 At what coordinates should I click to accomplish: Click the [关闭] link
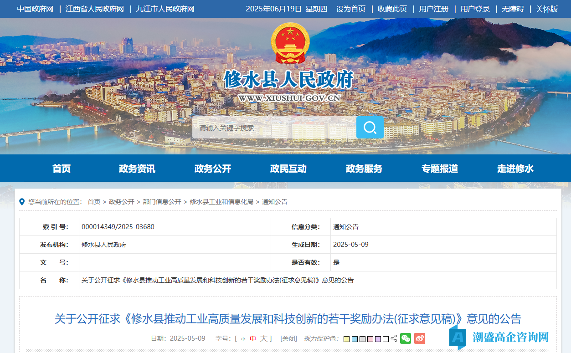[288, 338]
